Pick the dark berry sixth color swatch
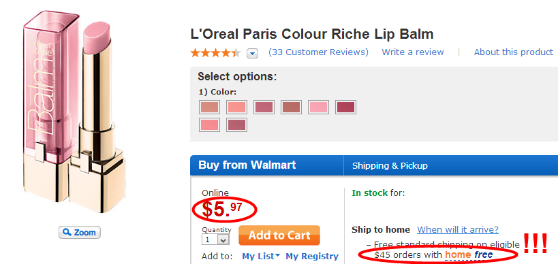Screen dimensions: 558x264 coord(345,107)
